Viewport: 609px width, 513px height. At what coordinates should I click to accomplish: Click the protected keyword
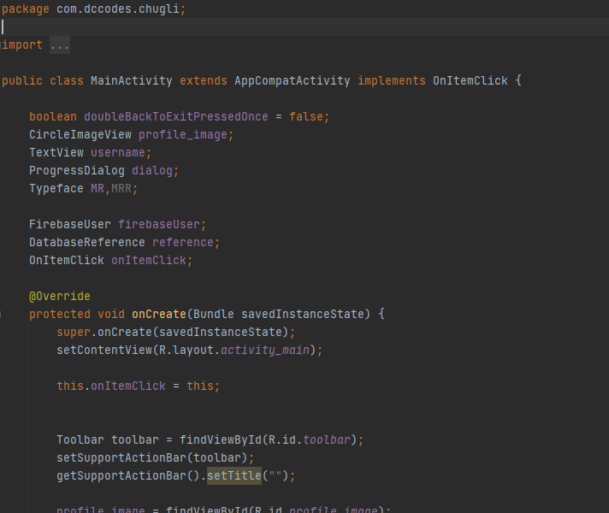coord(60,314)
